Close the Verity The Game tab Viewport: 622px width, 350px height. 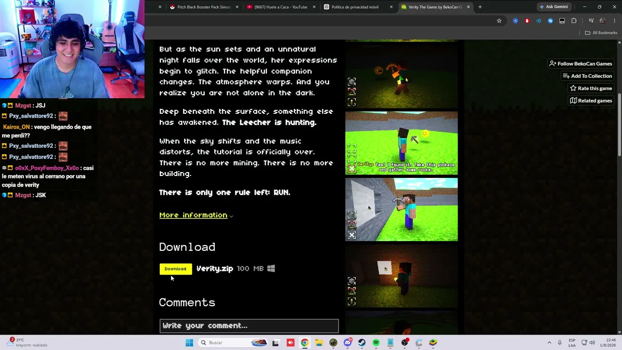point(468,7)
